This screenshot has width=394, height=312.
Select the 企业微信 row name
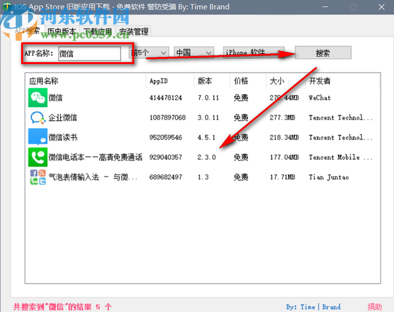click(63, 117)
